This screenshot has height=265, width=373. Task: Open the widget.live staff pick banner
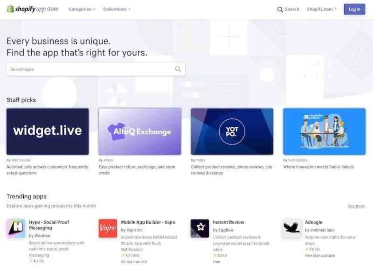click(x=48, y=131)
